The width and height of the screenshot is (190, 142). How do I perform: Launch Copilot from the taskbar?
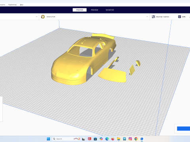pyautogui.click(x=101, y=139)
